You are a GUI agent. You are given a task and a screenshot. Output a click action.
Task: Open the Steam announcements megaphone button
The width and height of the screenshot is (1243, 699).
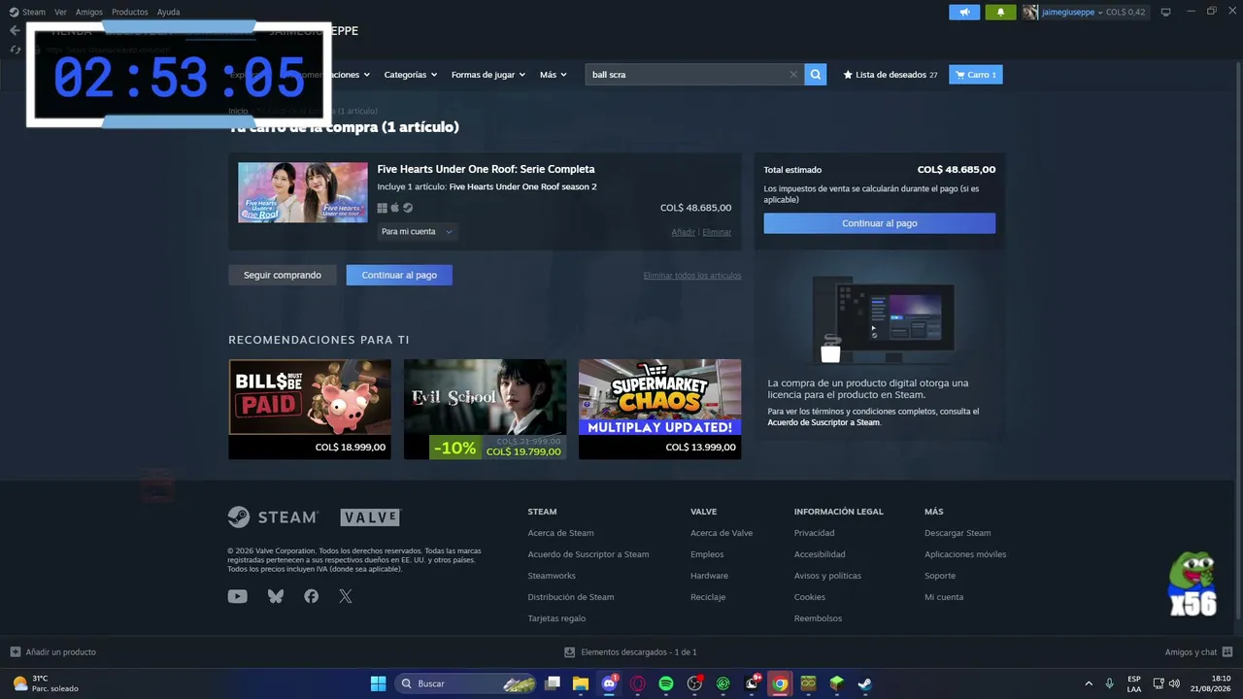(x=964, y=12)
